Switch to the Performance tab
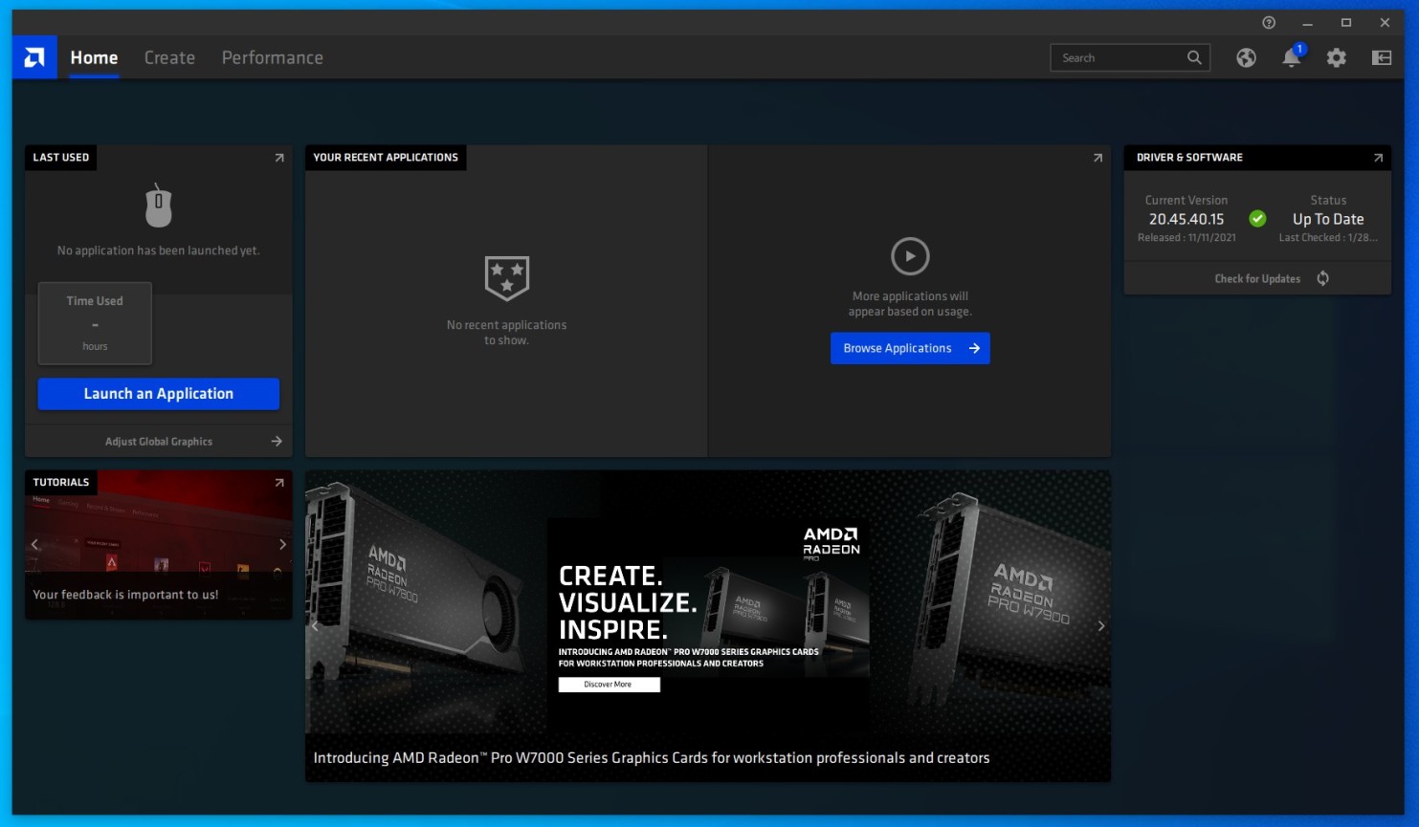Screen dimensions: 1419x827 click(x=273, y=57)
